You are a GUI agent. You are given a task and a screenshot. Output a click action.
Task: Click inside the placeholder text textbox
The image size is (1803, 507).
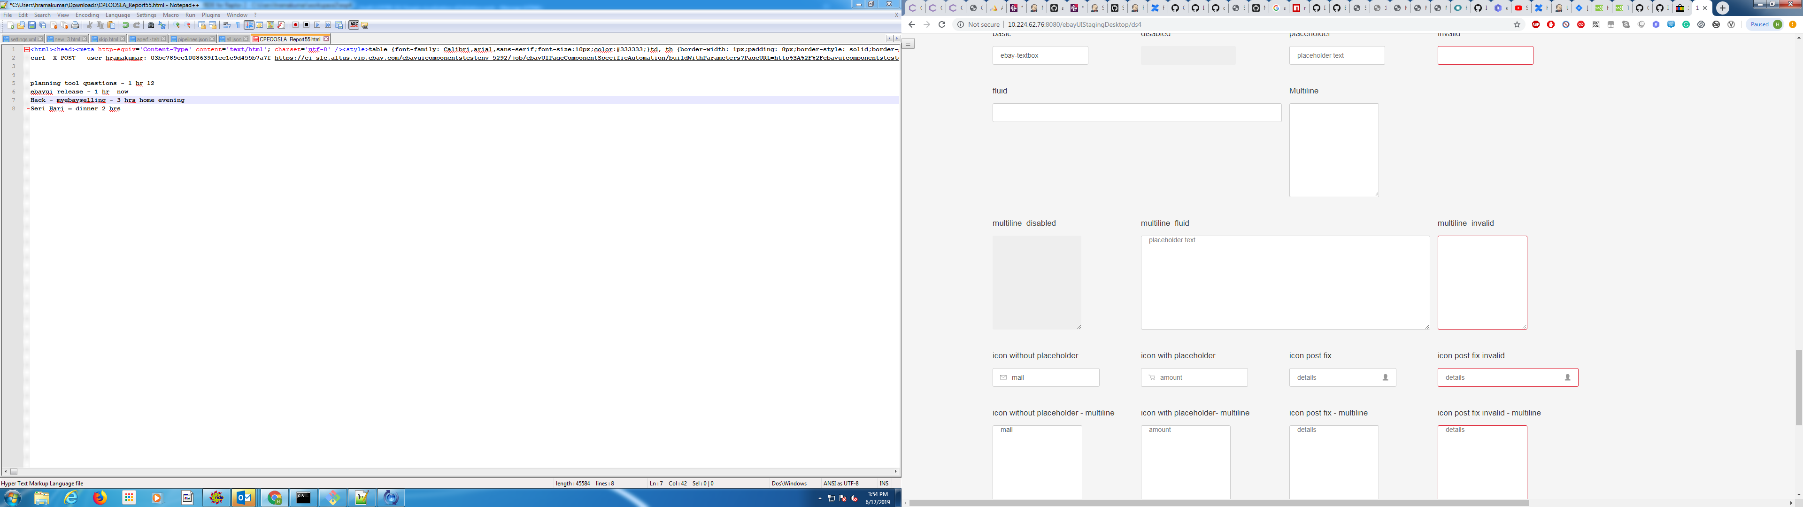[1336, 55]
